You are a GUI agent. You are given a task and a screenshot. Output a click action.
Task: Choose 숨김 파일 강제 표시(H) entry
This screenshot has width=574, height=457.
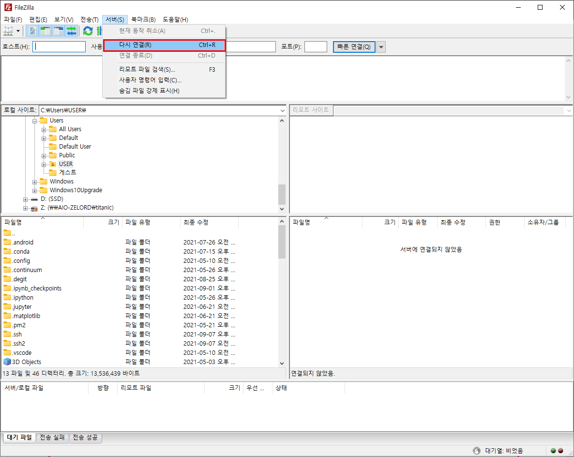(164, 91)
